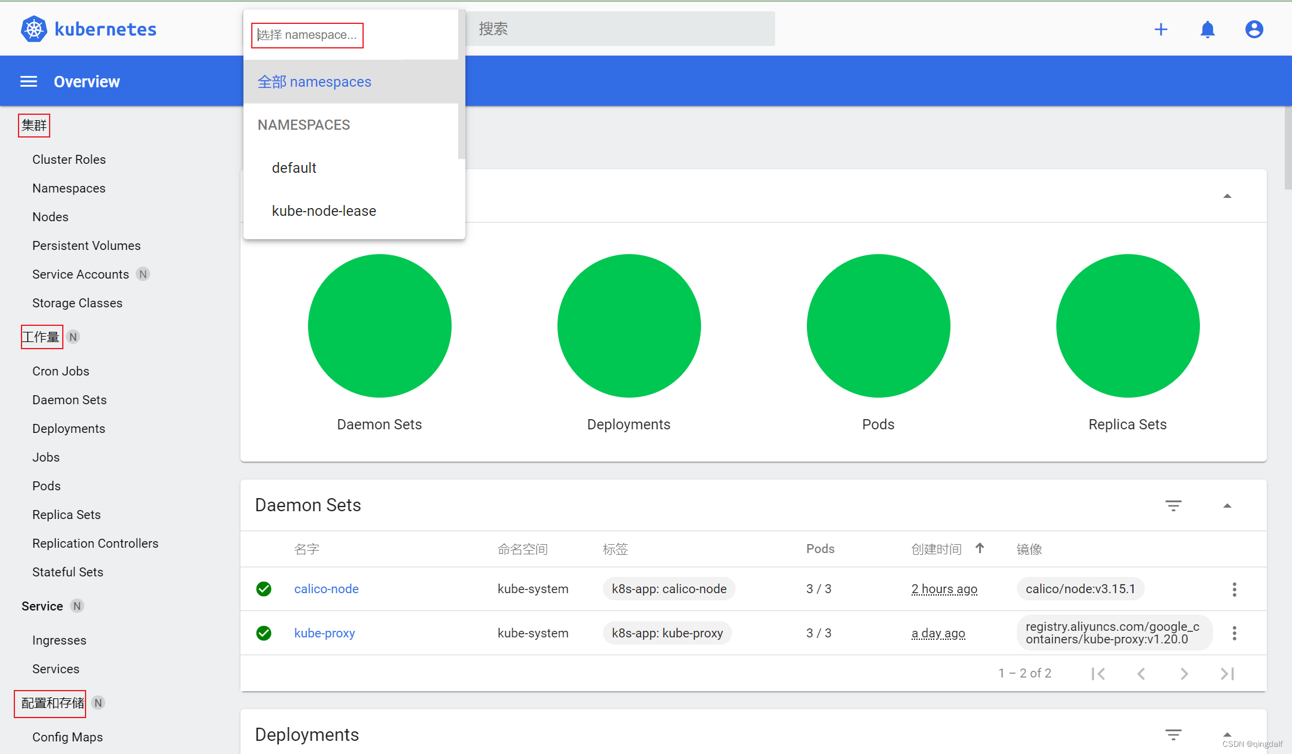The image size is (1292, 754).
Task: Open Storage Classes in sidebar
Action: point(77,303)
